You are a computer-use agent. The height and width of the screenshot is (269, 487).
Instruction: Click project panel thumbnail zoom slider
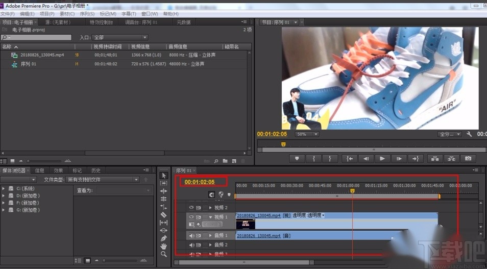[44, 161]
